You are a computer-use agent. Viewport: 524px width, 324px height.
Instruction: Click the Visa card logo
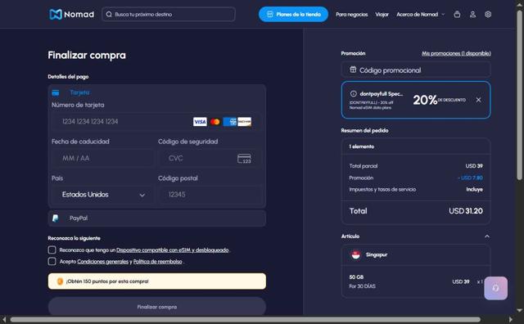coord(200,122)
